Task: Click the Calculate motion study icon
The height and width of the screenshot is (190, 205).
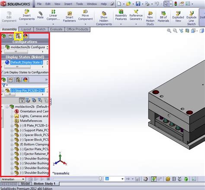Action: point(30,179)
